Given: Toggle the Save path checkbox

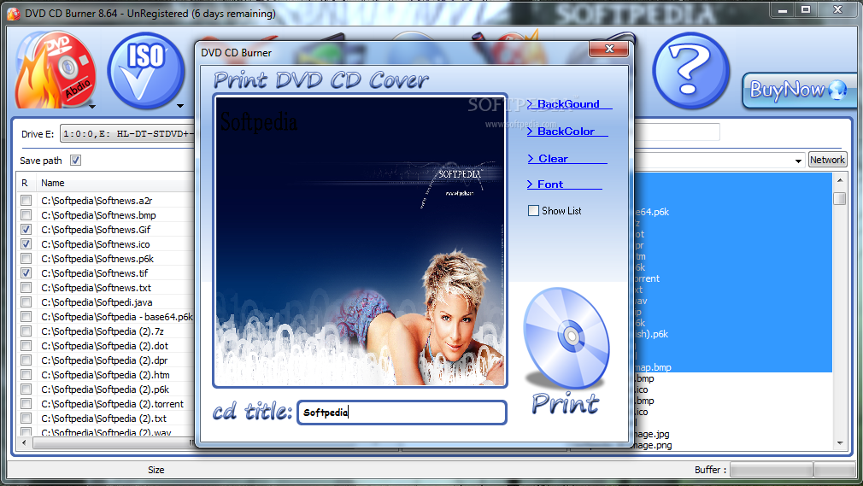Looking at the screenshot, I should 75,161.
